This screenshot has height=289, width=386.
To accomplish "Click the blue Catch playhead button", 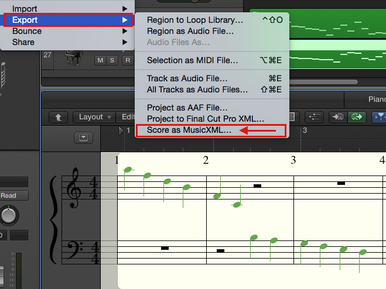I will tap(380, 117).
